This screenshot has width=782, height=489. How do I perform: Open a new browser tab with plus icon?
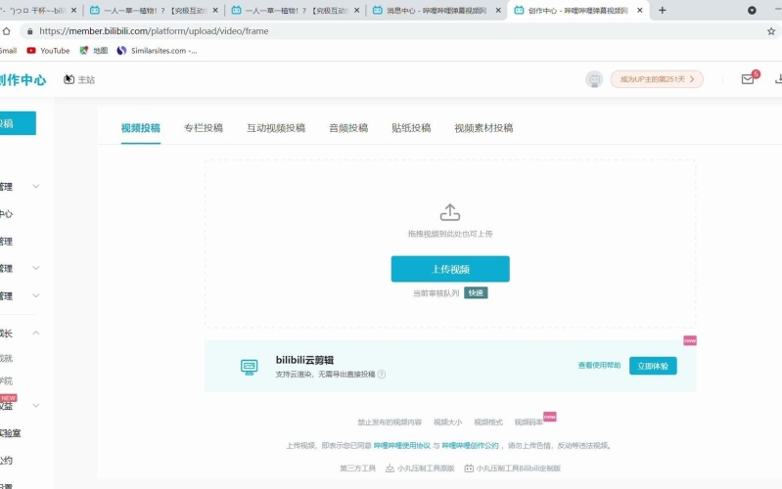pyautogui.click(x=662, y=10)
